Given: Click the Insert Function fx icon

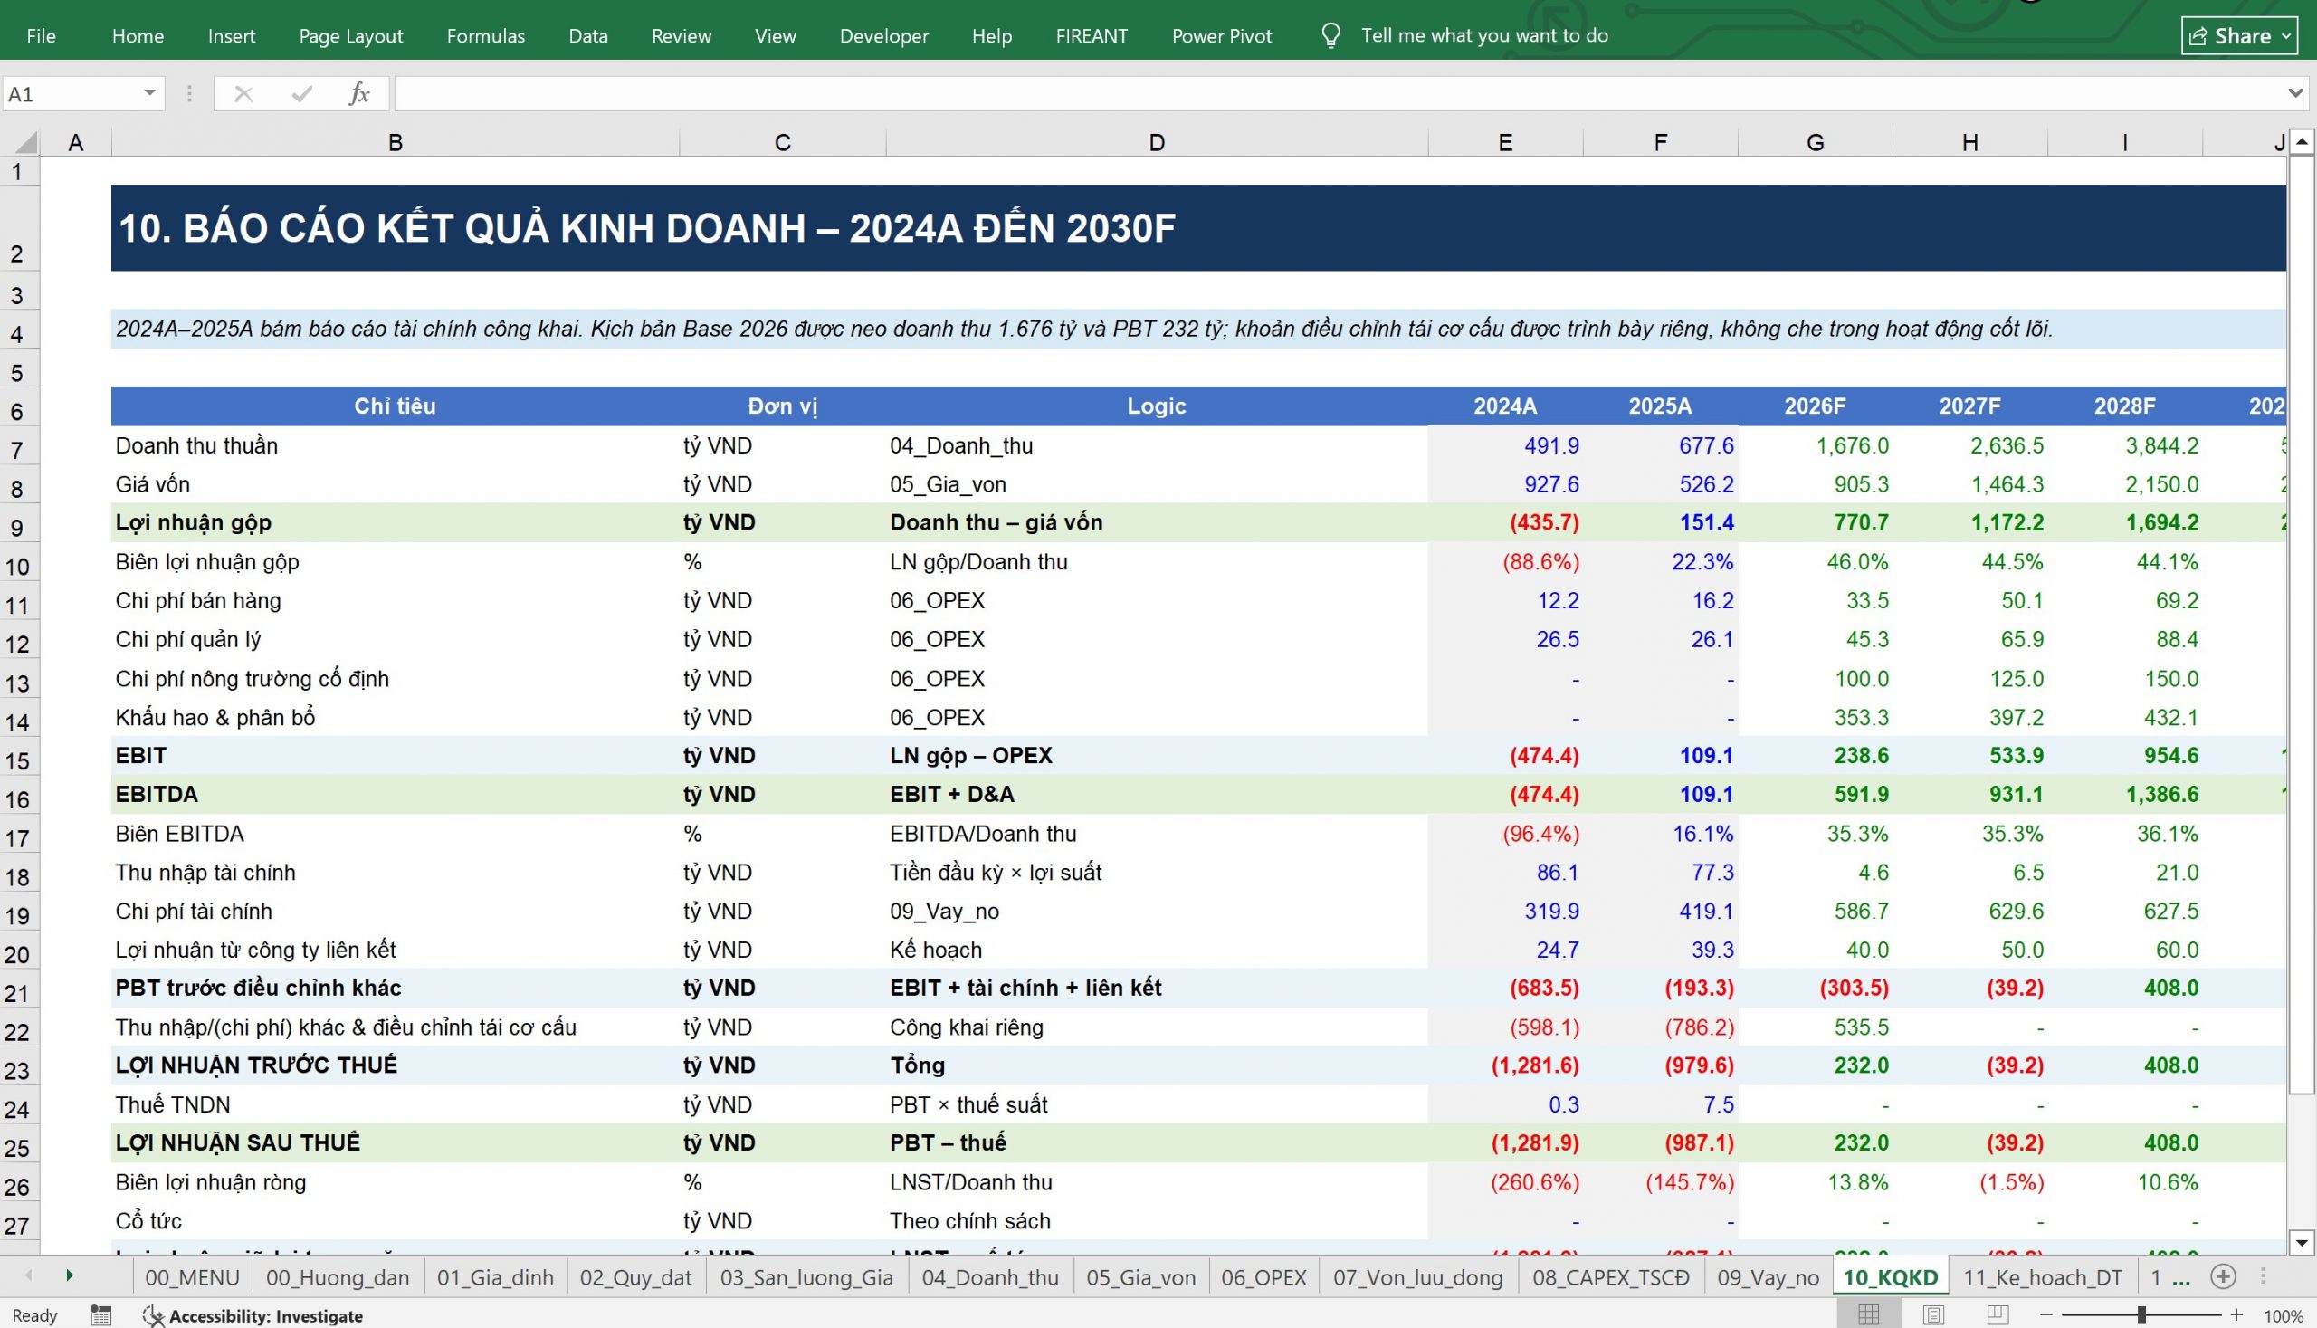Looking at the screenshot, I should (359, 93).
